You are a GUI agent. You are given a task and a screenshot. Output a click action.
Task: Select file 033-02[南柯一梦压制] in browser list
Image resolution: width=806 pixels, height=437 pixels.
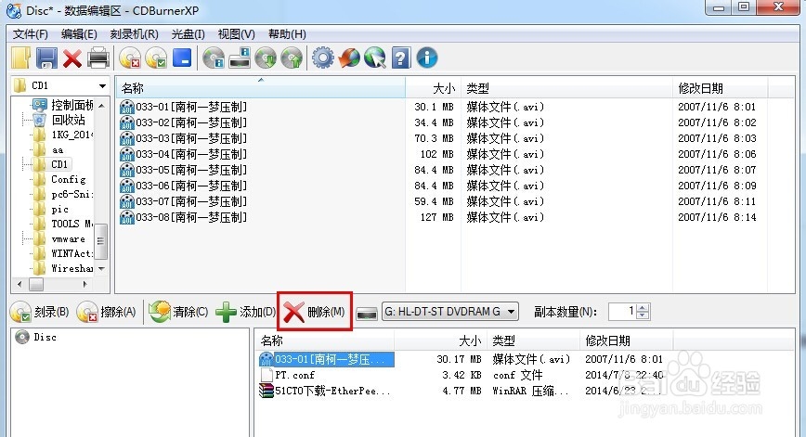[x=191, y=122]
